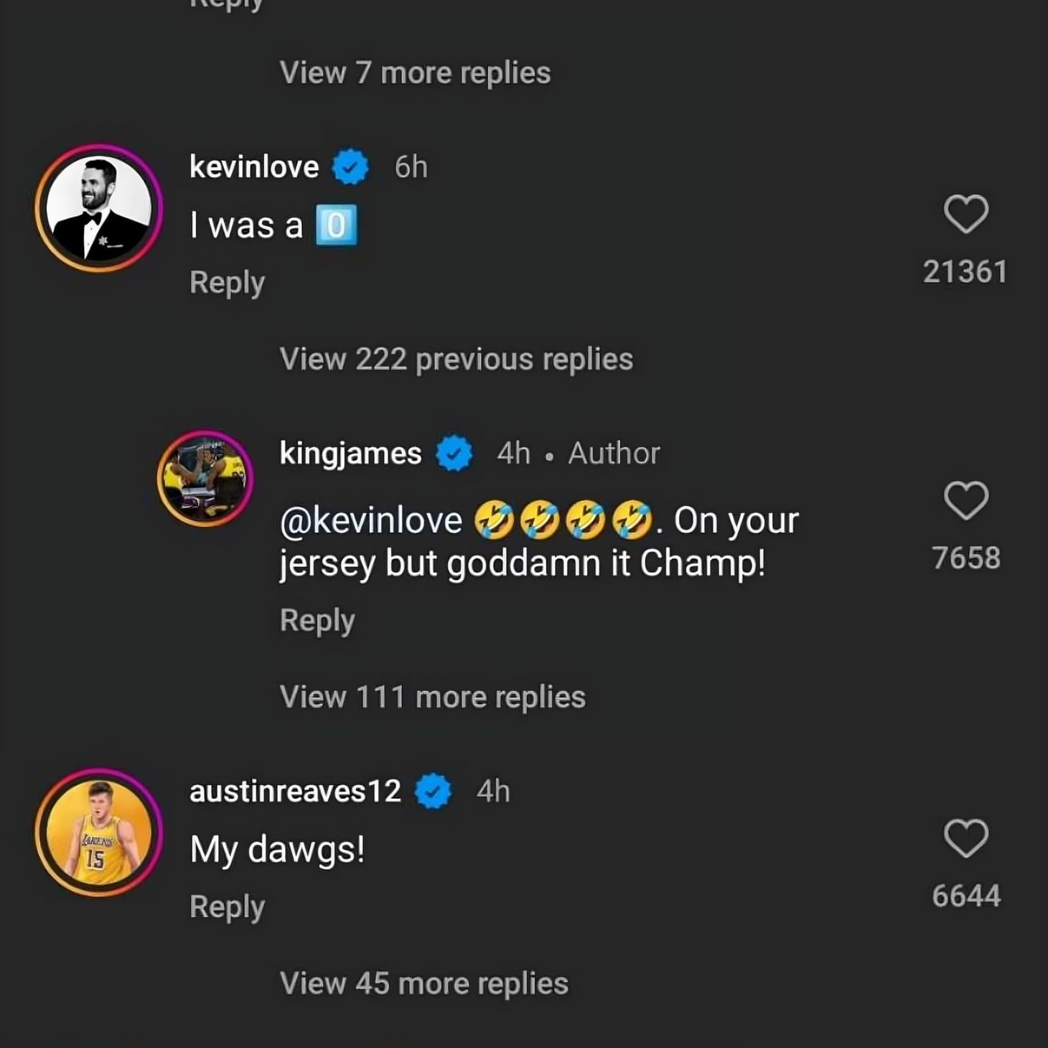
Task: Expand 'View 7 more replies'
Action: tap(415, 72)
